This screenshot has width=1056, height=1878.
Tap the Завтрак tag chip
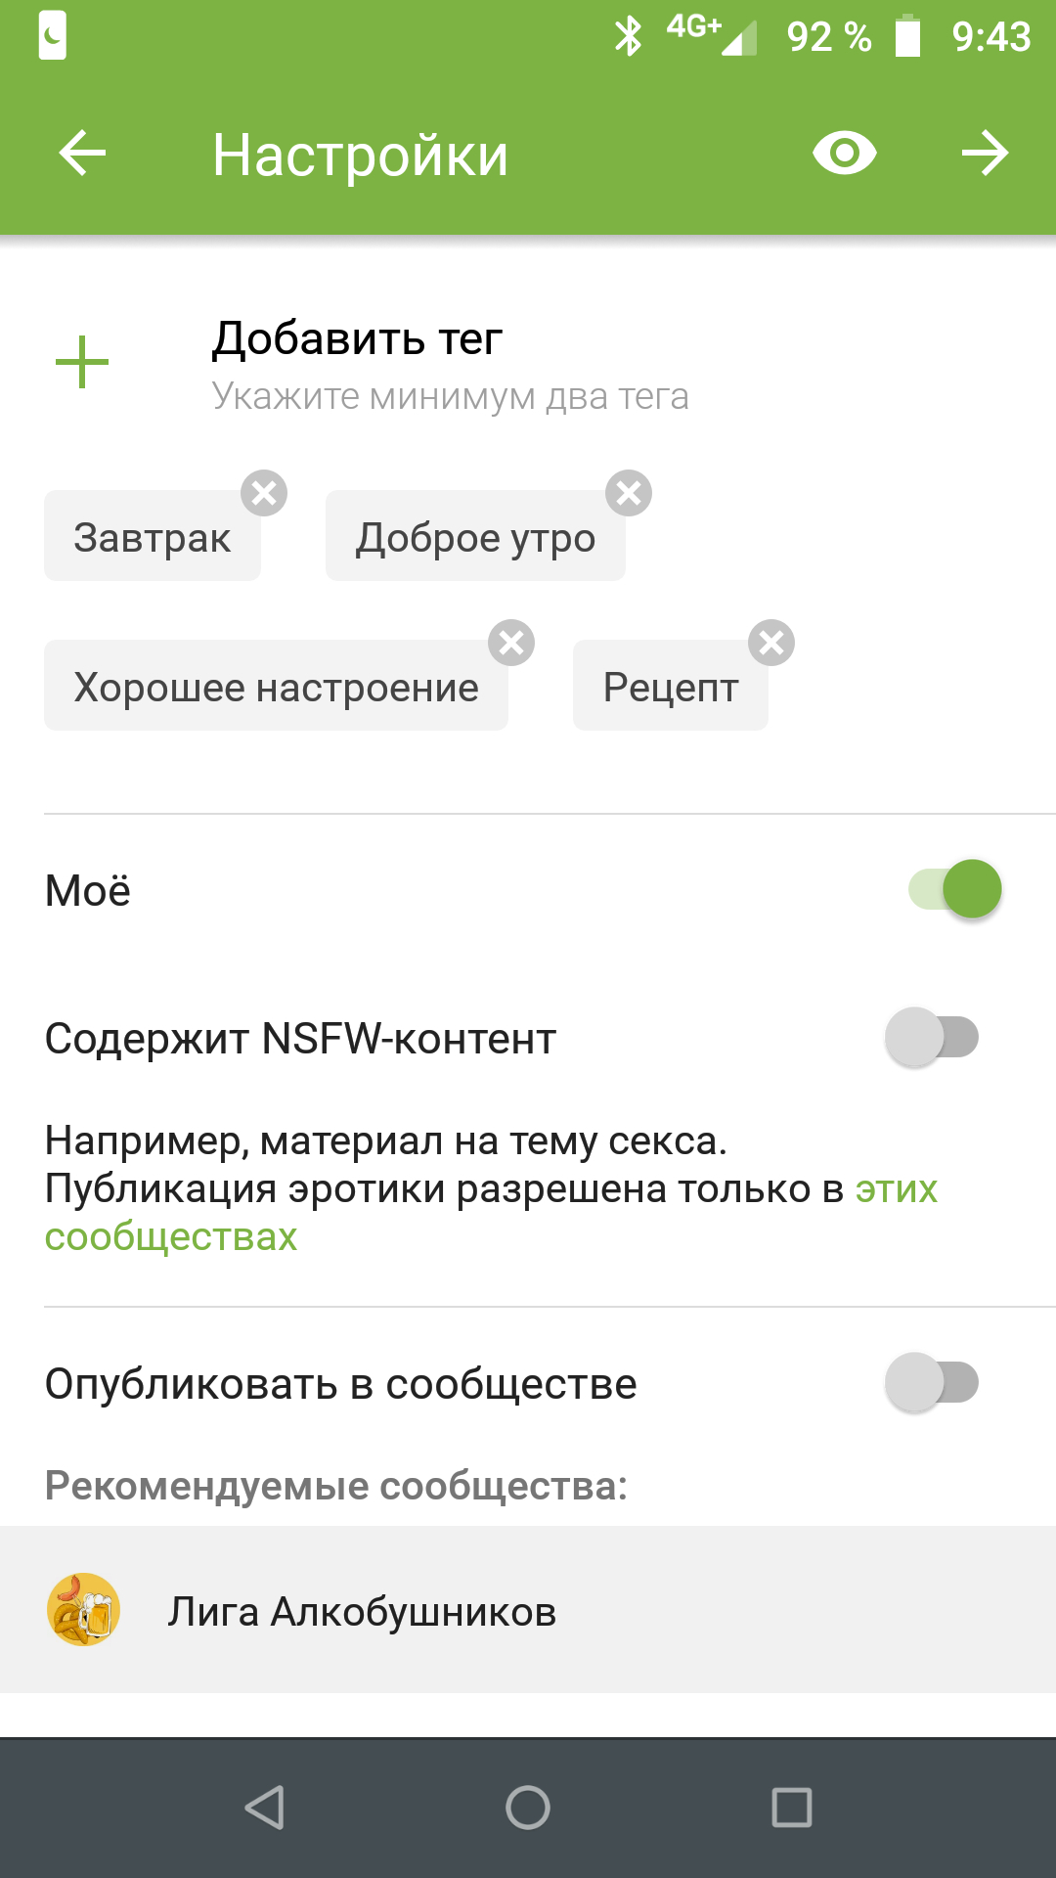(153, 537)
